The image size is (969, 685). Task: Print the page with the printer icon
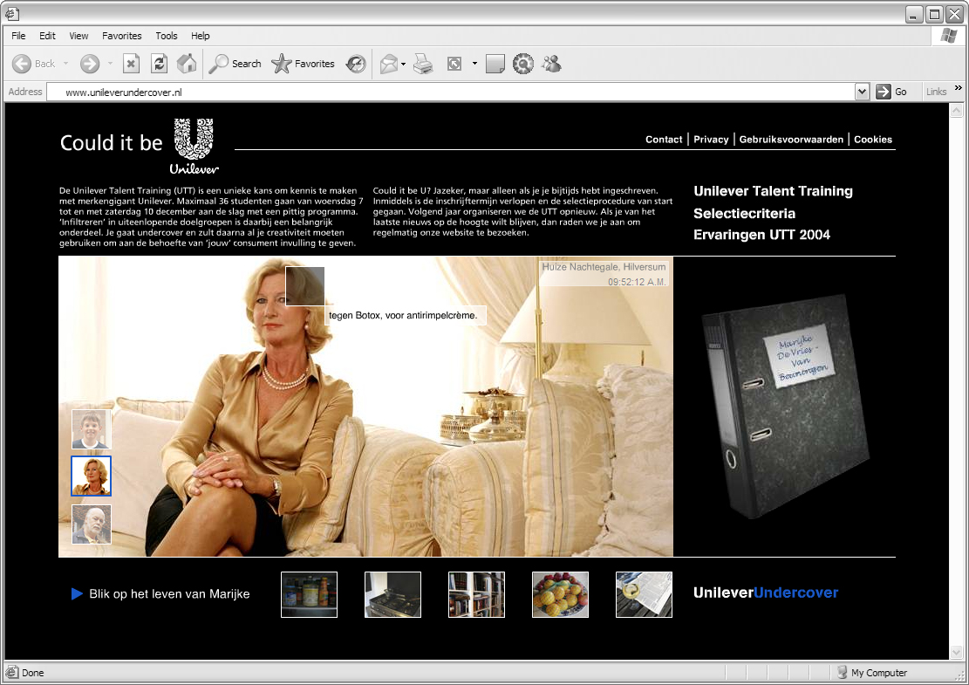tap(423, 64)
